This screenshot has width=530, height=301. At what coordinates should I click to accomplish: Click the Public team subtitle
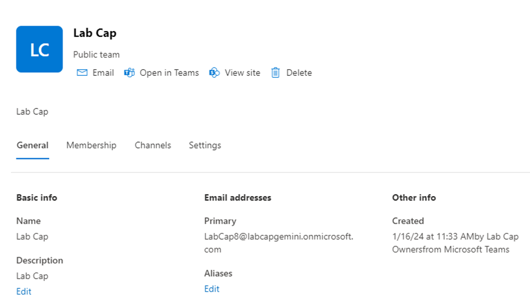[x=97, y=55]
